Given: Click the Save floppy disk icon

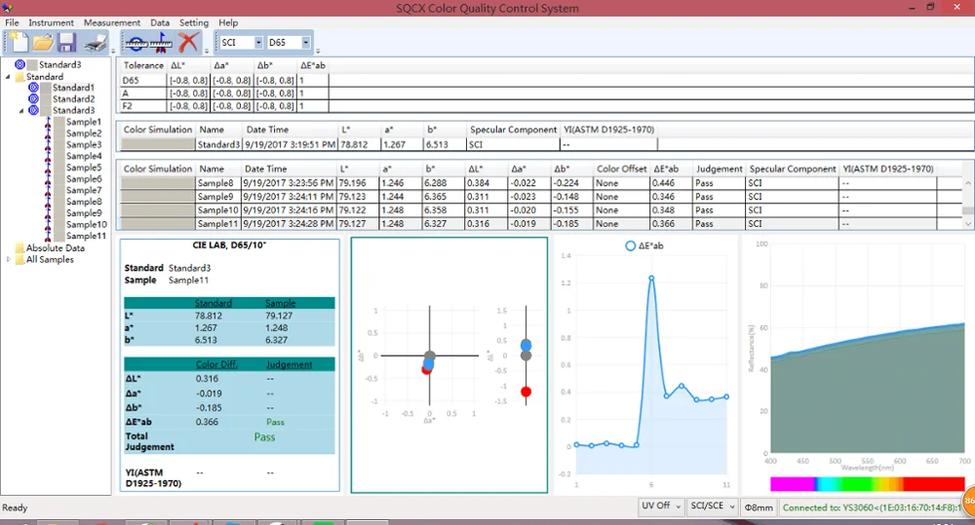Looking at the screenshot, I should click(66, 43).
